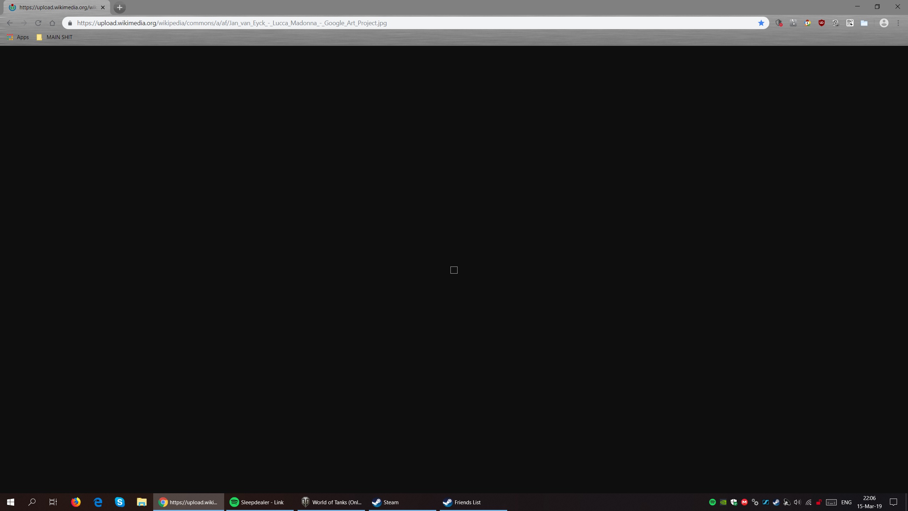Open the uBlock Origin extension

[x=821, y=23]
